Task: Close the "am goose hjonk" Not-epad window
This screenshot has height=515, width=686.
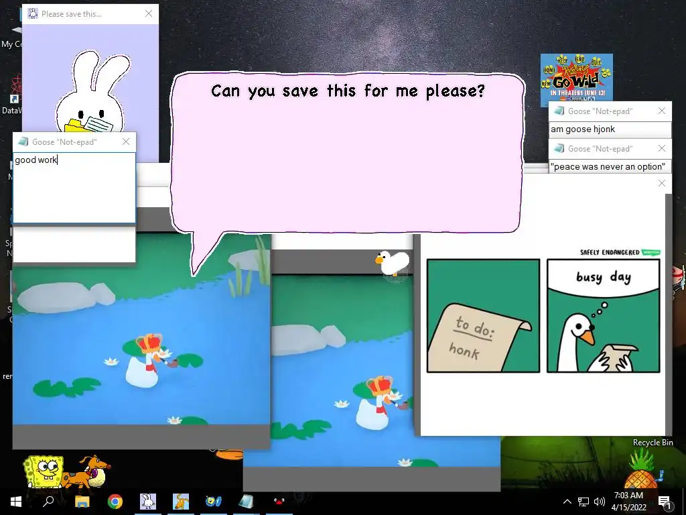Action: tap(662, 111)
